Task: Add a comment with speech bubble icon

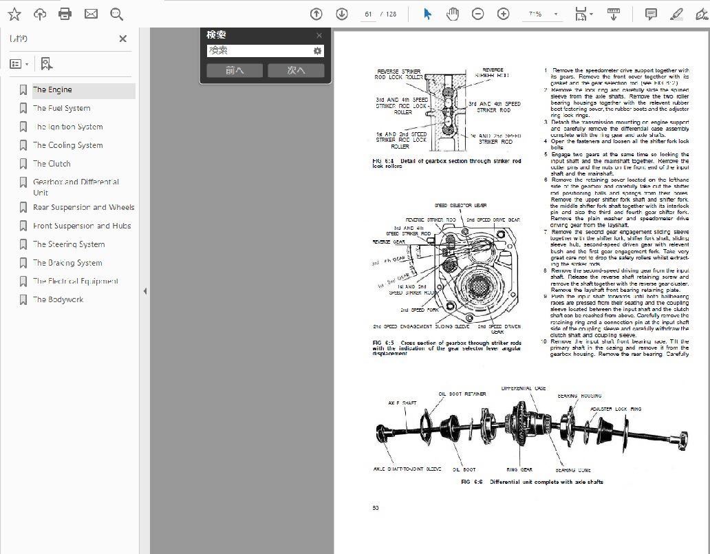Action: pyautogui.click(x=651, y=14)
